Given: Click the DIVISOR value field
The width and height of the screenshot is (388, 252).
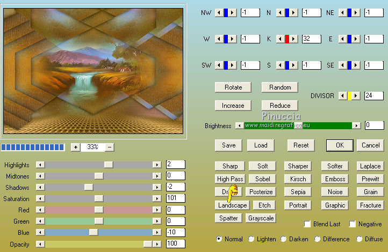Looking at the screenshot, I should tap(373, 96).
